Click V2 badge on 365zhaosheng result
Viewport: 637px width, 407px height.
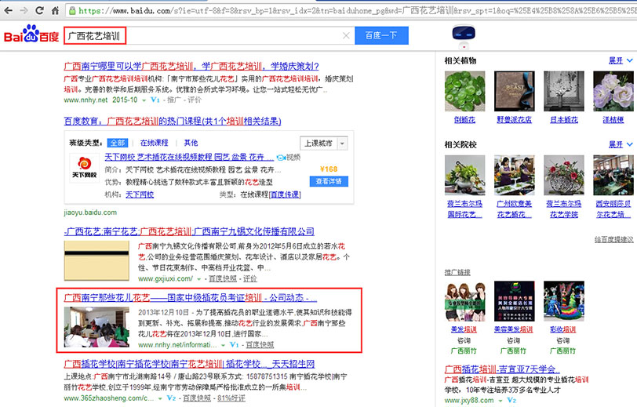pyautogui.click(x=172, y=398)
